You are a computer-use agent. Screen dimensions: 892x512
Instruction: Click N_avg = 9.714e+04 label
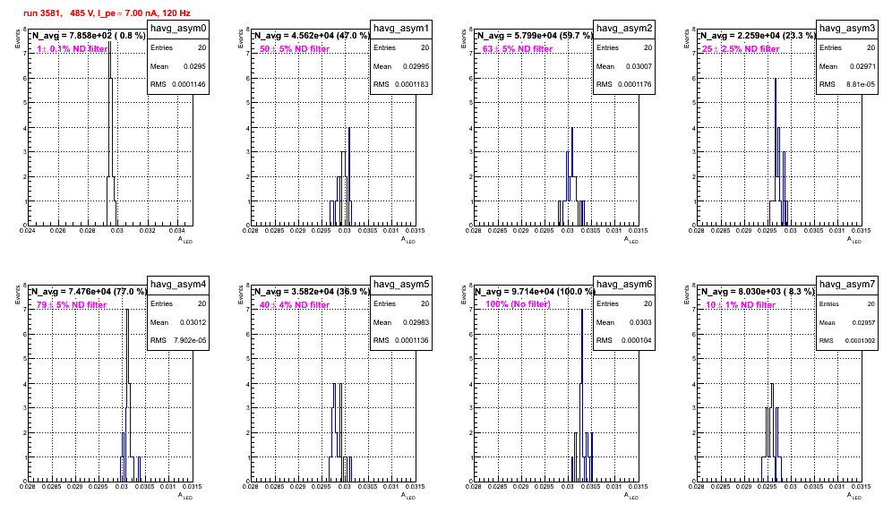pos(534,291)
